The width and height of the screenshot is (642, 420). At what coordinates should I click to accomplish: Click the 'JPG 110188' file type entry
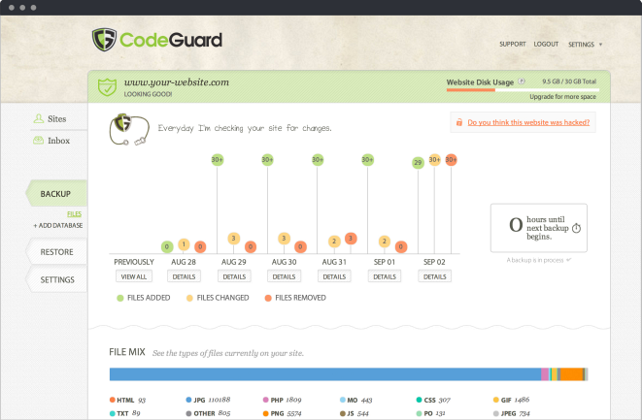(208, 400)
